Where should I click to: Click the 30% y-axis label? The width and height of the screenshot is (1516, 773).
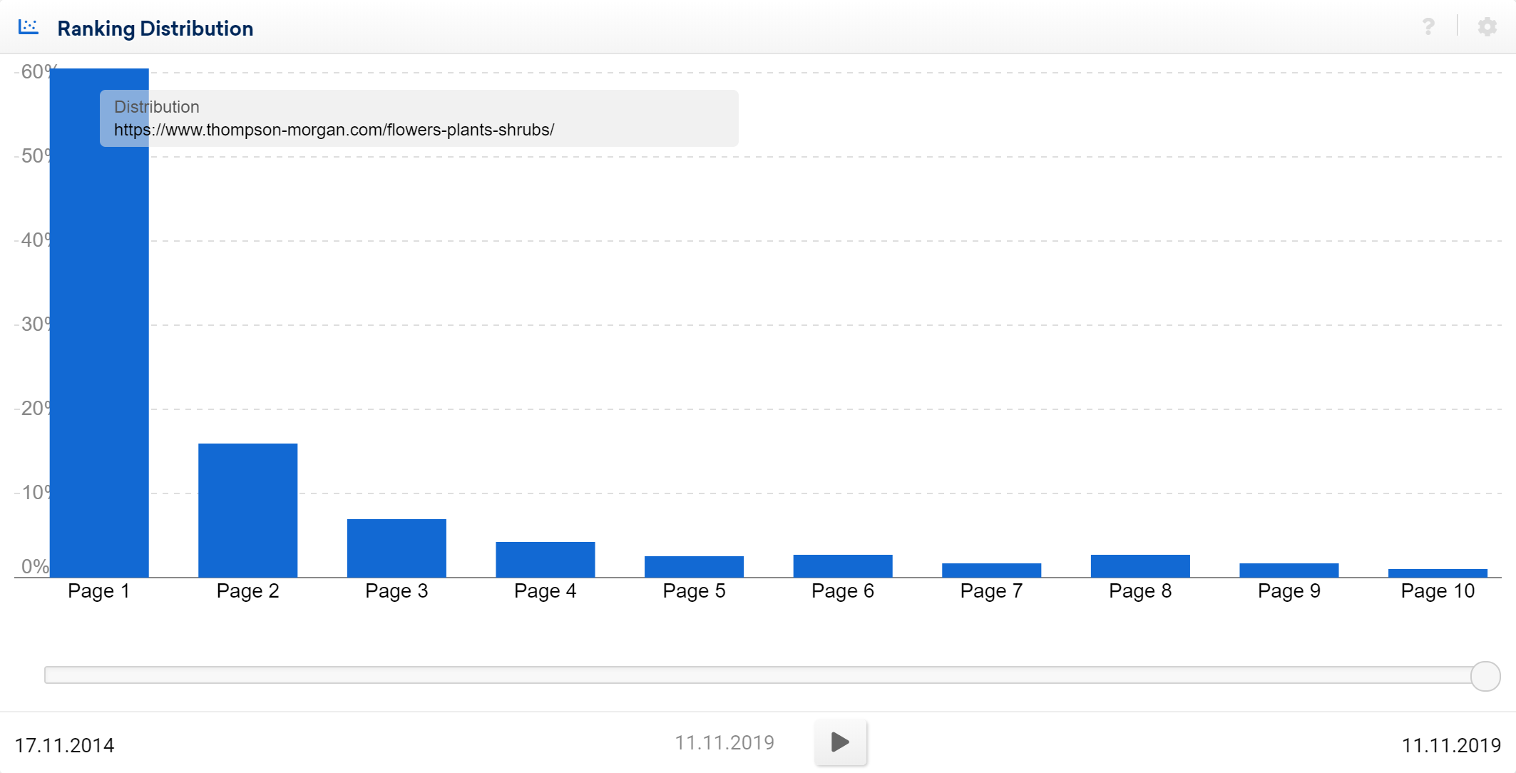(36, 324)
